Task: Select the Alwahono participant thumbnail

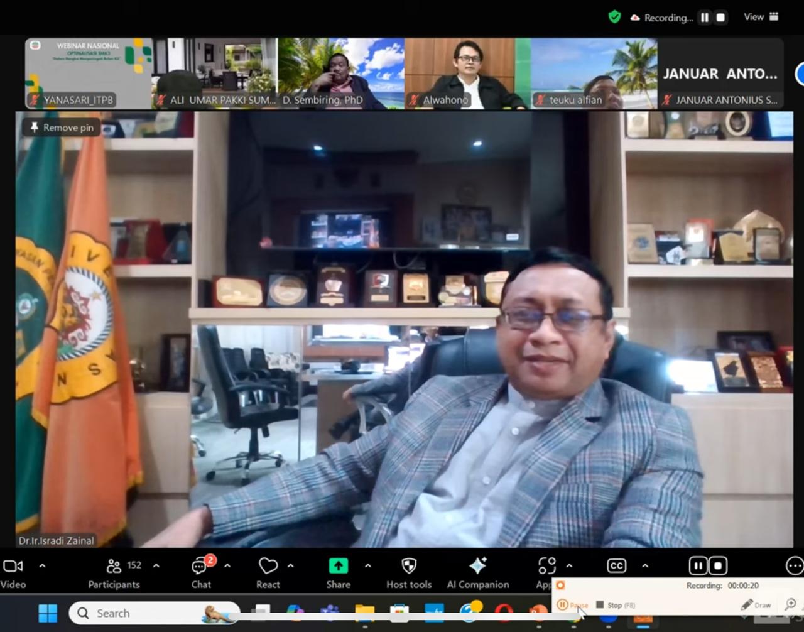Action: 467,74
